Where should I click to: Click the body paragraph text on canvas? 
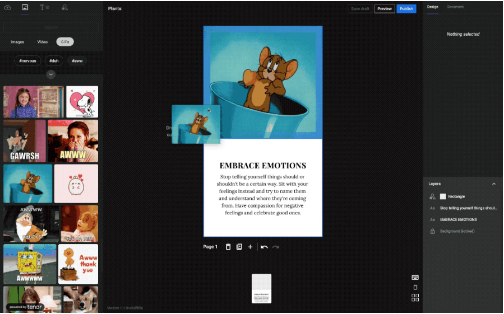pyautogui.click(x=262, y=195)
